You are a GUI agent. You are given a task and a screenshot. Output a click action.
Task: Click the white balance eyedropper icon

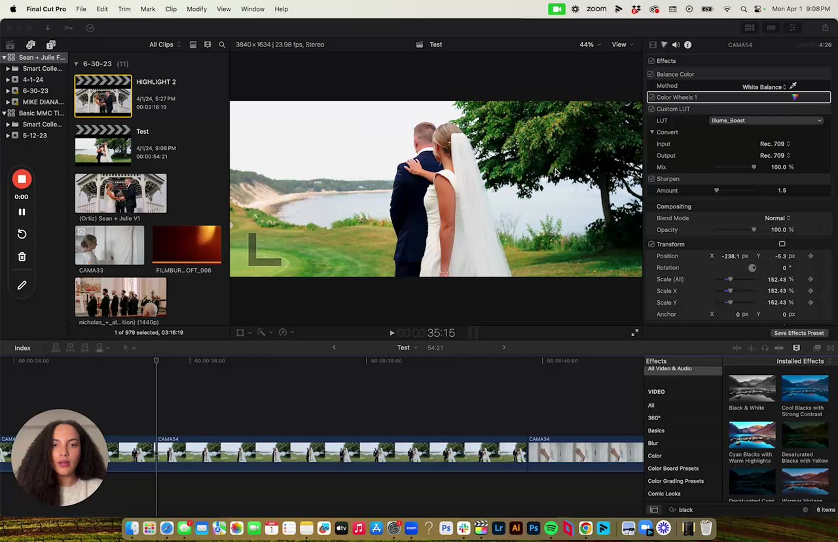point(793,86)
